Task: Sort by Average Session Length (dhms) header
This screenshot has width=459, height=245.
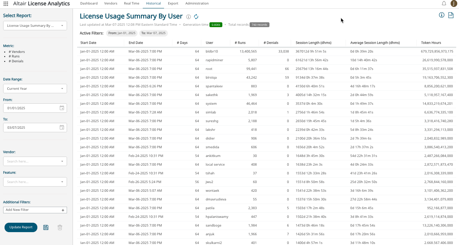Action: click(375, 43)
